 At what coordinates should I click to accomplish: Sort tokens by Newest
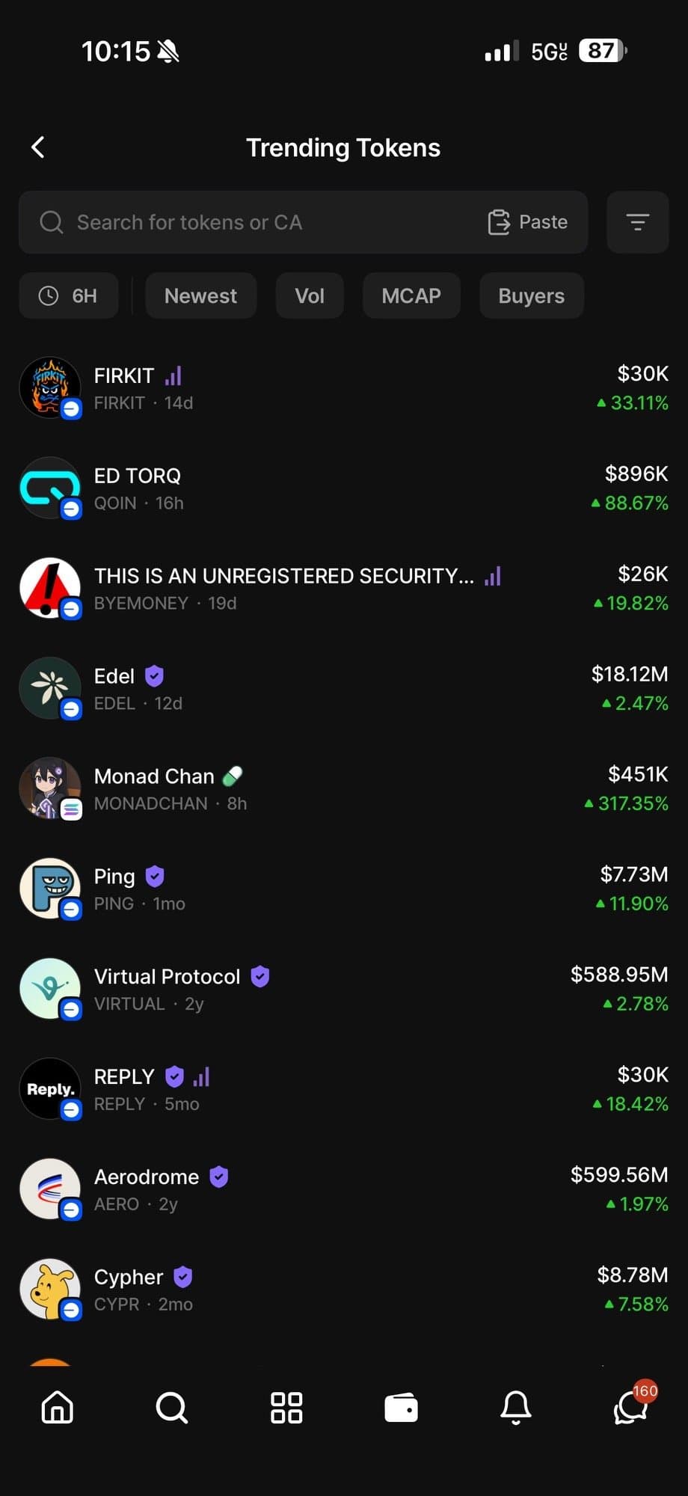point(200,296)
